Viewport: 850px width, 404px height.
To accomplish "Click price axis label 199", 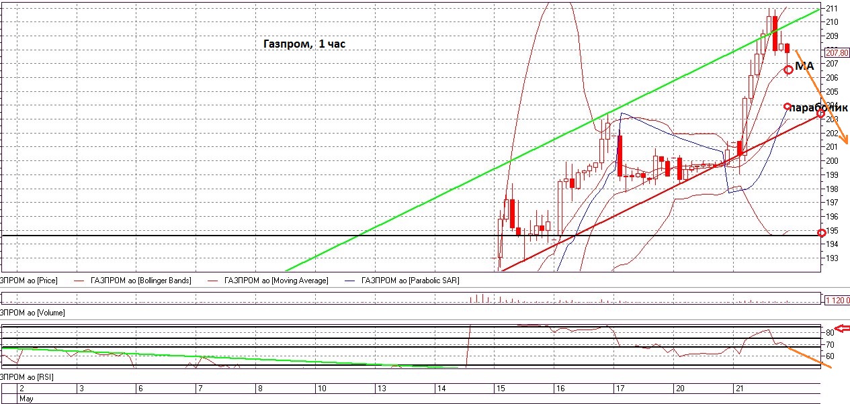I will point(833,175).
